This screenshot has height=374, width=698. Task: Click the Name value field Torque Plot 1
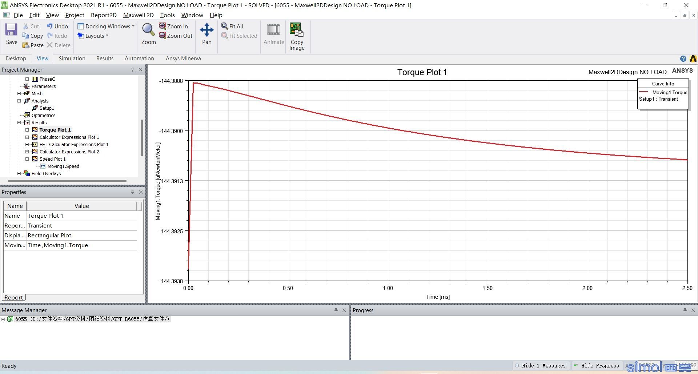point(82,216)
